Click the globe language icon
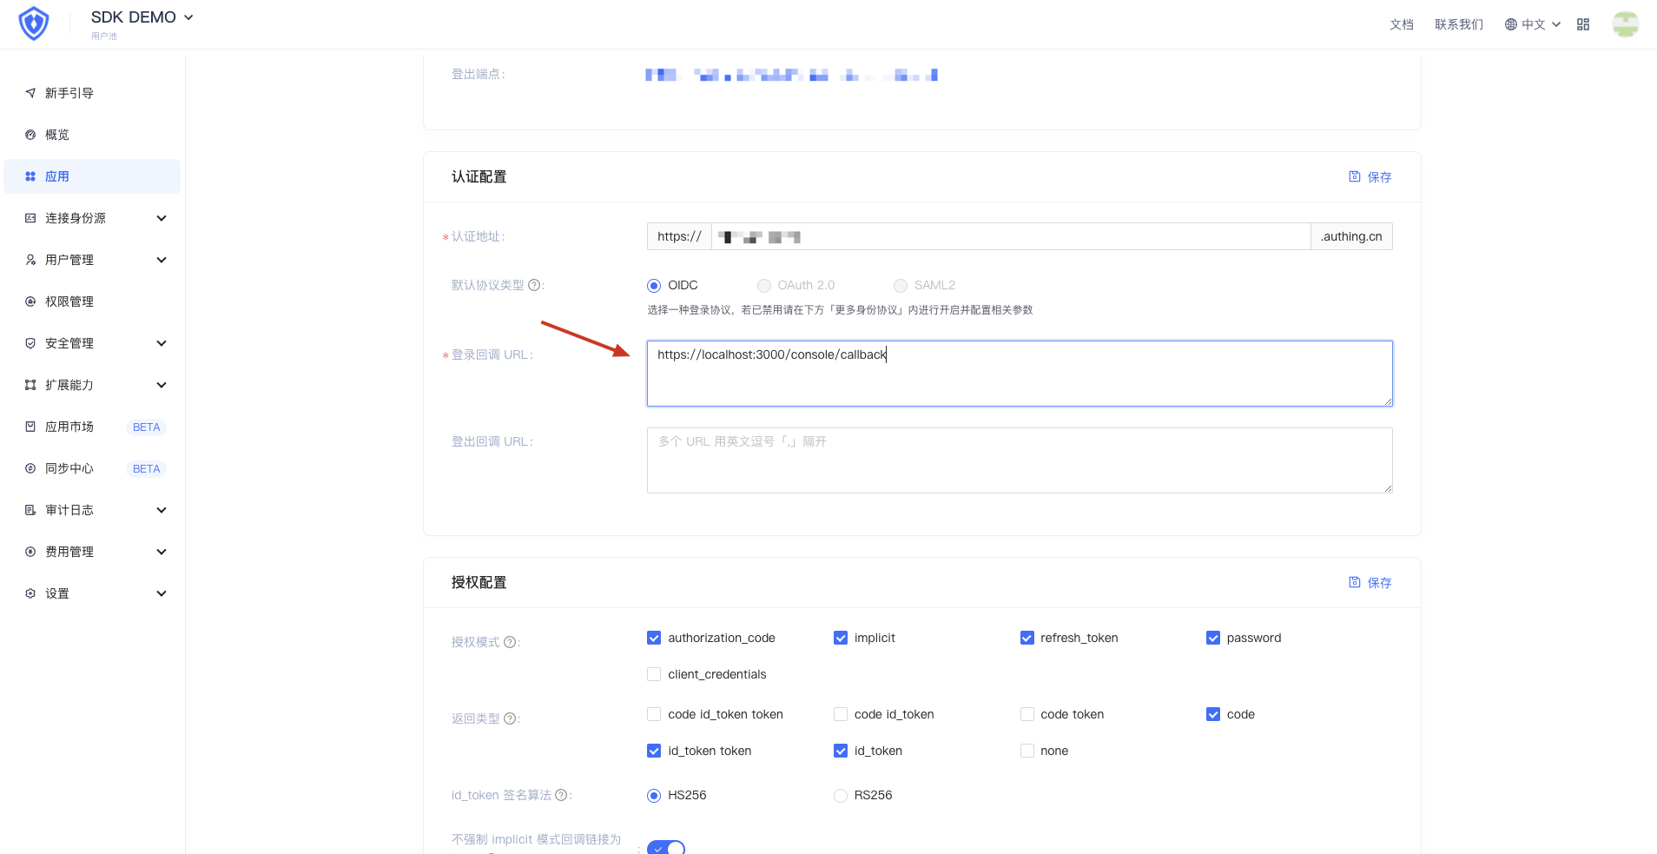The height and width of the screenshot is (854, 1657). 1511,24
